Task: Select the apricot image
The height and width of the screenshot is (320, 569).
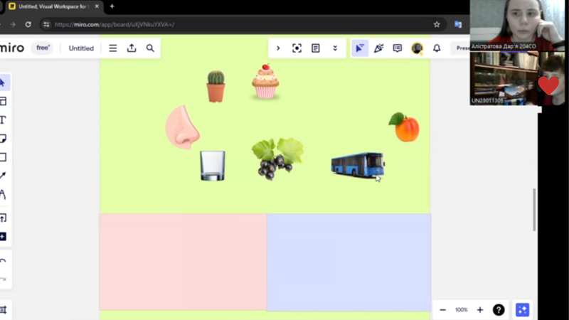Action: tap(405, 127)
